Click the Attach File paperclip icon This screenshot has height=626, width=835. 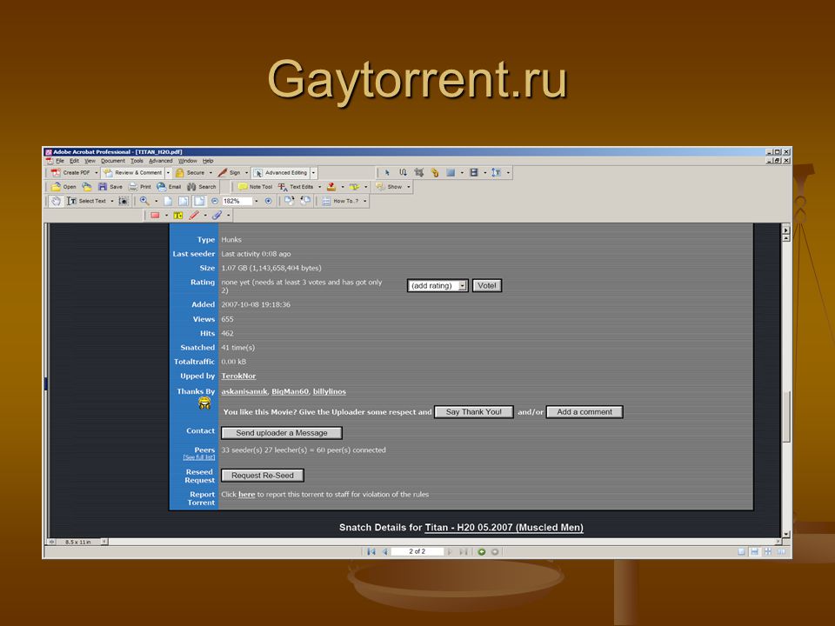217,215
